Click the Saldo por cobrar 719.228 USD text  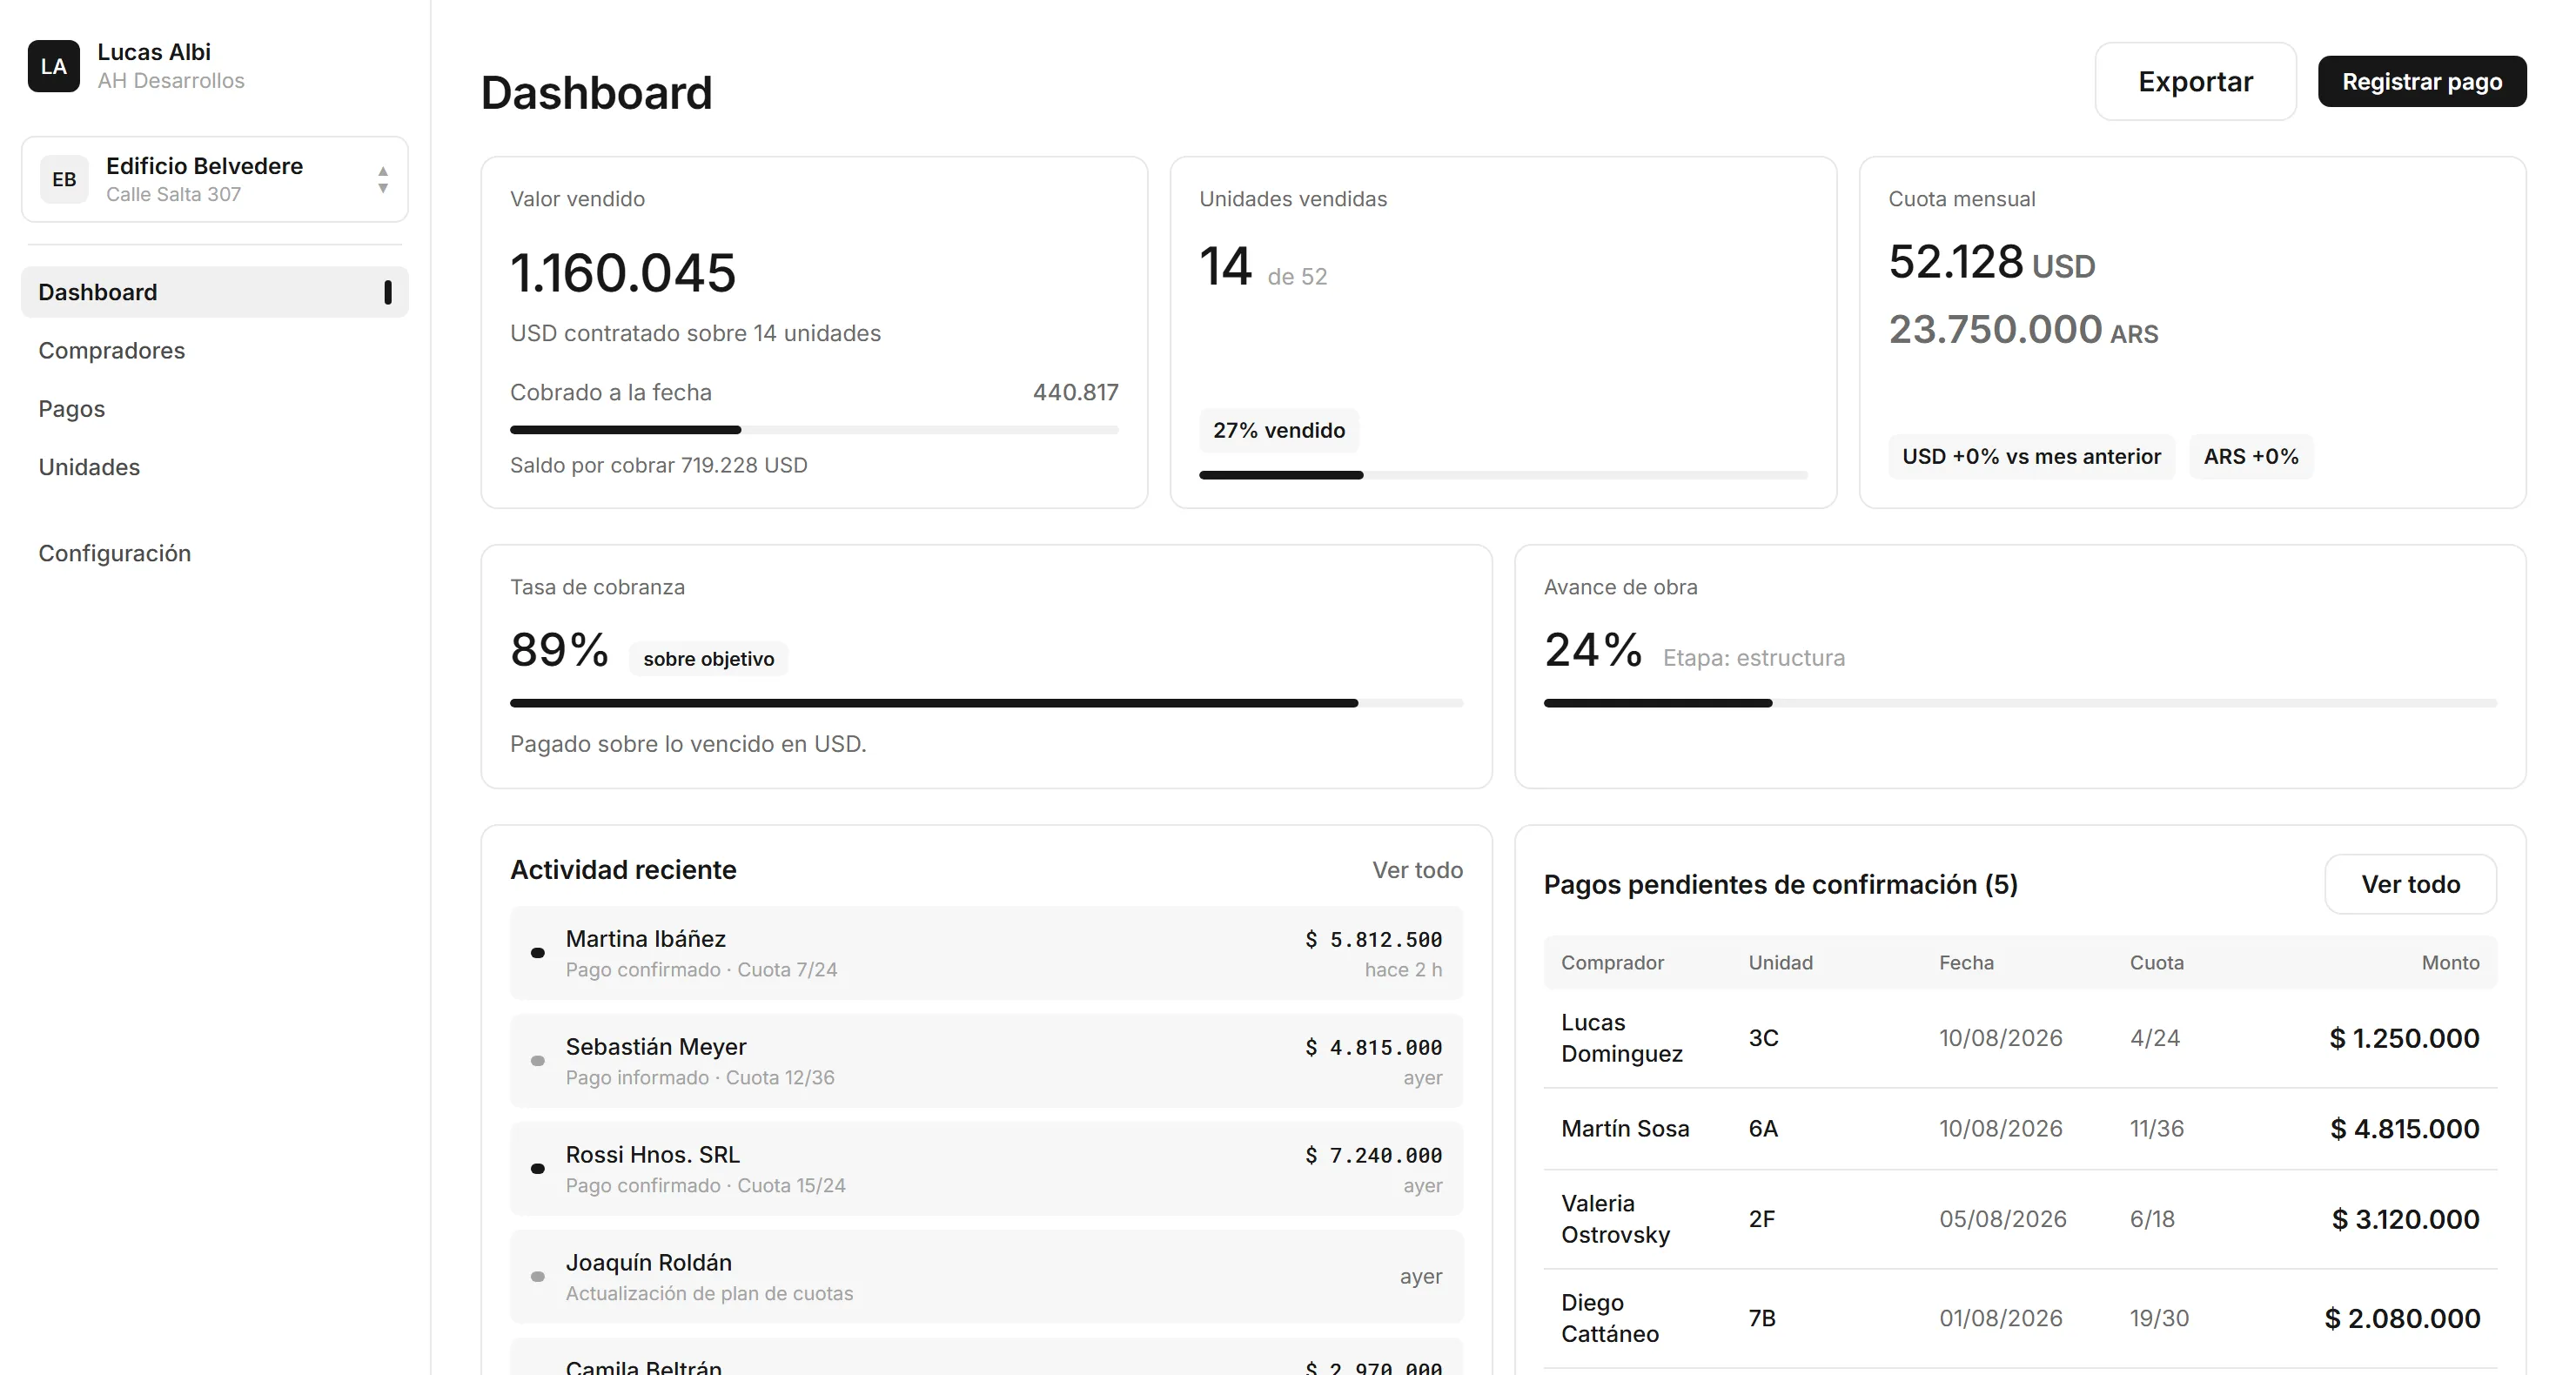pyautogui.click(x=658, y=465)
